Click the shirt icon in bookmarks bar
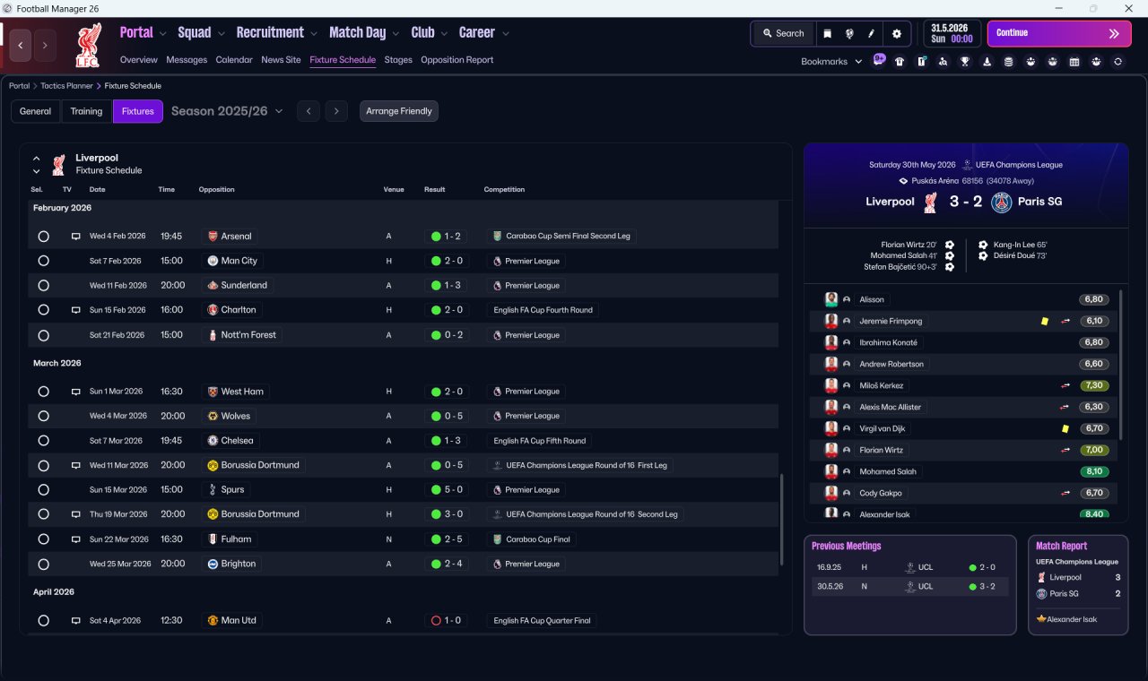 click(x=900, y=62)
